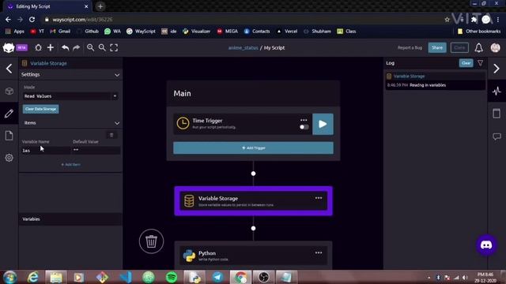Open Python module options menu dots
The height and width of the screenshot is (284, 506).
click(319, 252)
